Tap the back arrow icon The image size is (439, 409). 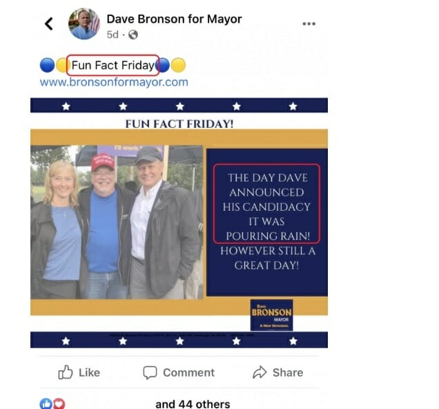[x=49, y=23]
